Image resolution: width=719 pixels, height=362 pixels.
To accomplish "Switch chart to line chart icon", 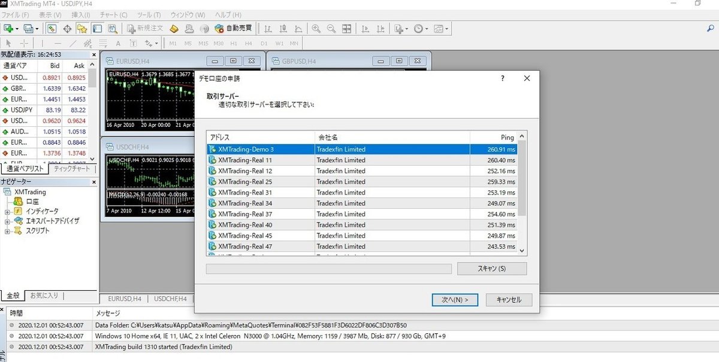I will pyautogui.click(x=298, y=28).
